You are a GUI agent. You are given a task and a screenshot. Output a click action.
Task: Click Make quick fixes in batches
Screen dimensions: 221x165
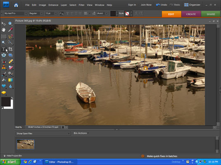pyautogui.click(x=162, y=156)
